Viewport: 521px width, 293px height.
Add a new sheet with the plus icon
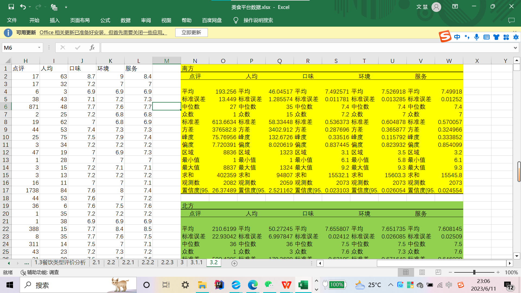234,263
